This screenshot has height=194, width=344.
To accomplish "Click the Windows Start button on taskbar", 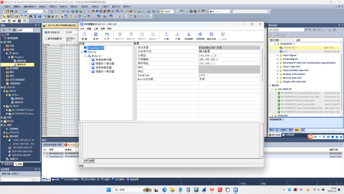I will 108,189.
